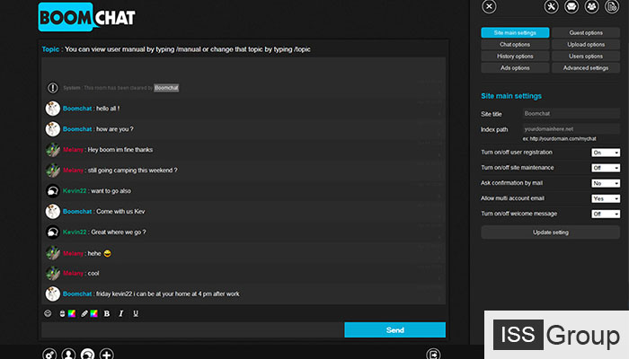Open the documents icon in the top right

pyautogui.click(x=612, y=6)
